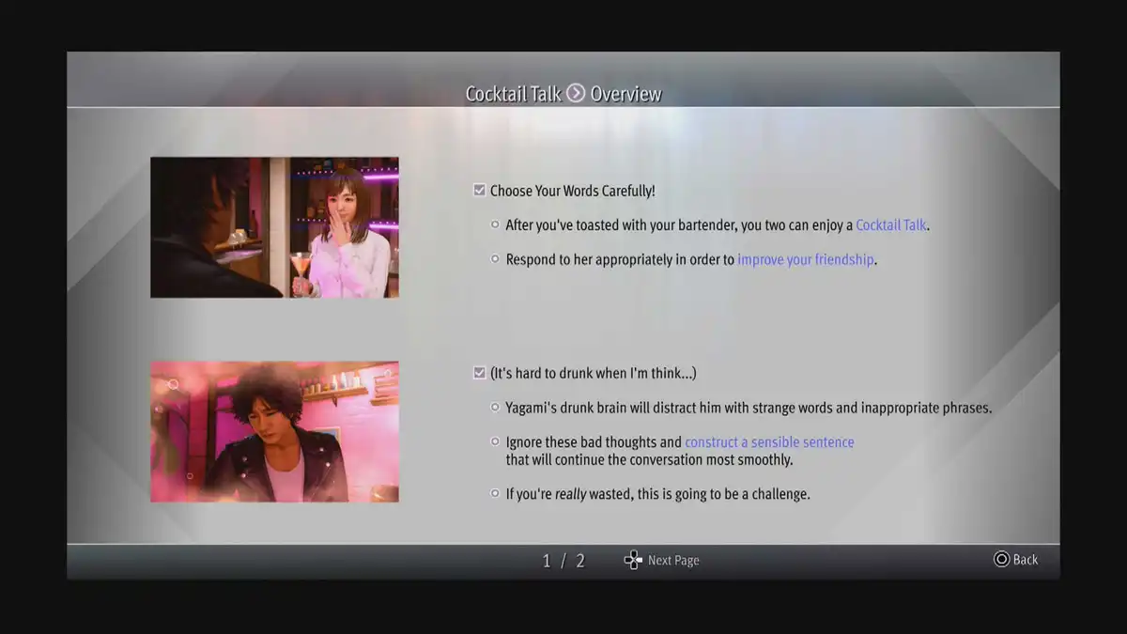Open the blue "Cocktail Talk" link in the text

click(x=891, y=225)
